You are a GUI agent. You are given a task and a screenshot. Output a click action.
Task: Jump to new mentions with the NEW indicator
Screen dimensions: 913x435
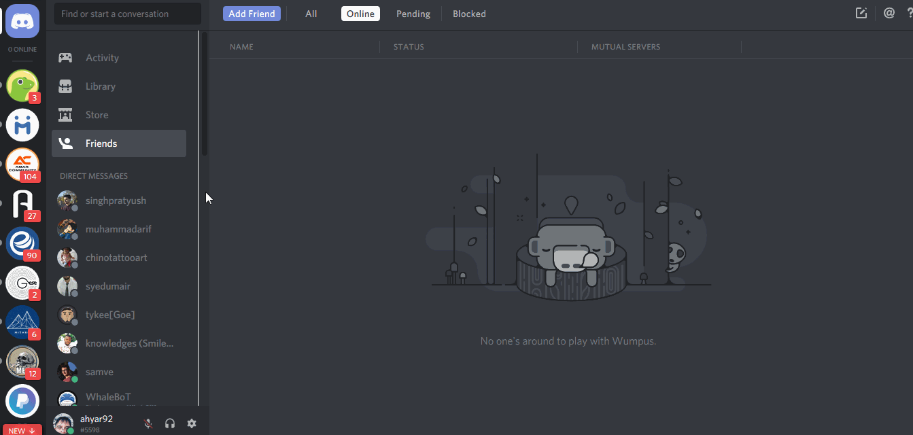(x=21, y=430)
